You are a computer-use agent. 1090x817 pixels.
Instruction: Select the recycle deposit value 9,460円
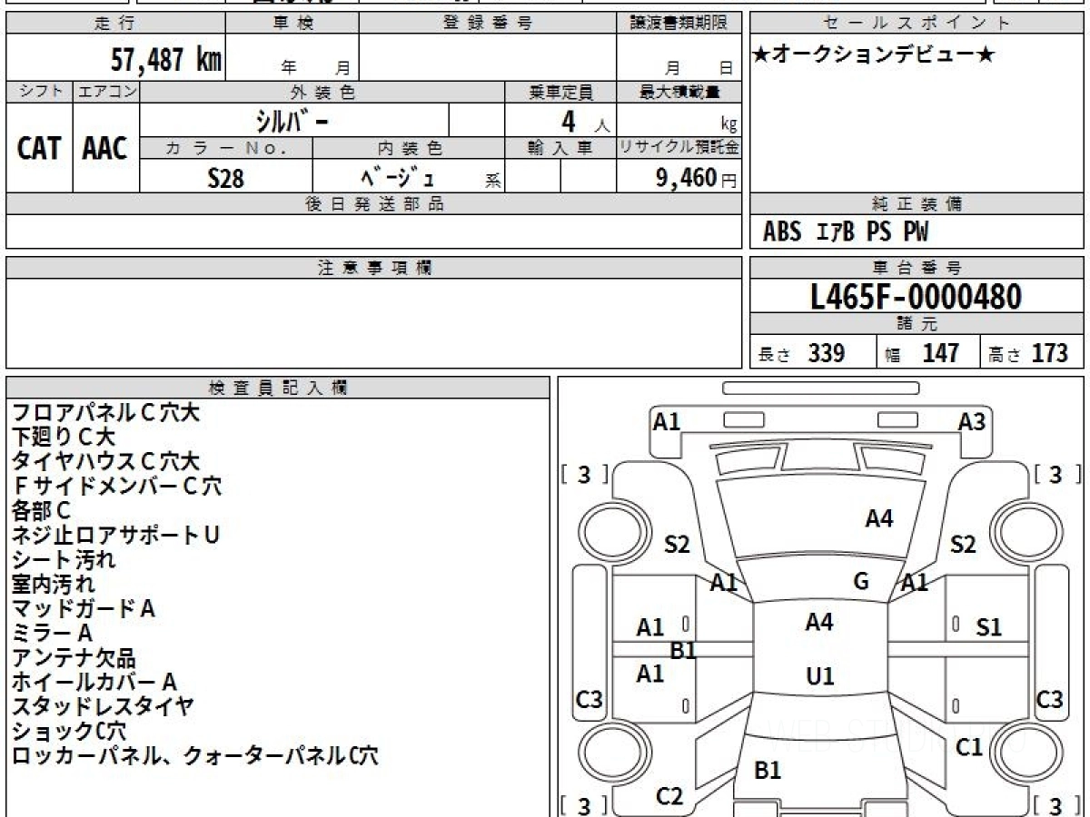pos(696,178)
